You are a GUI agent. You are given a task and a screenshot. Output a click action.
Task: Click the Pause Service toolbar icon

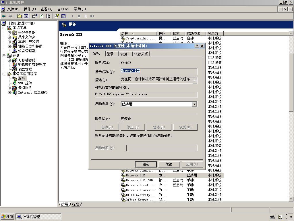coord(86,16)
